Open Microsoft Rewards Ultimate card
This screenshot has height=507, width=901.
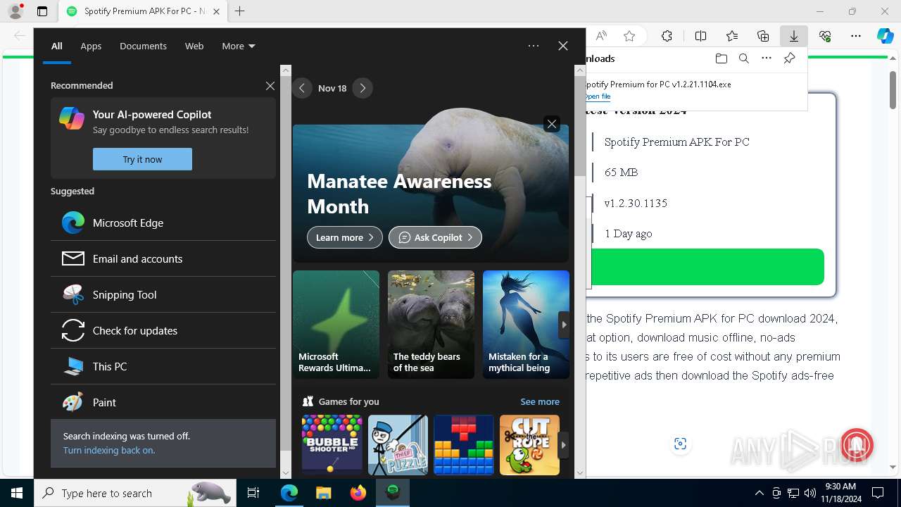[x=336, y=325]
